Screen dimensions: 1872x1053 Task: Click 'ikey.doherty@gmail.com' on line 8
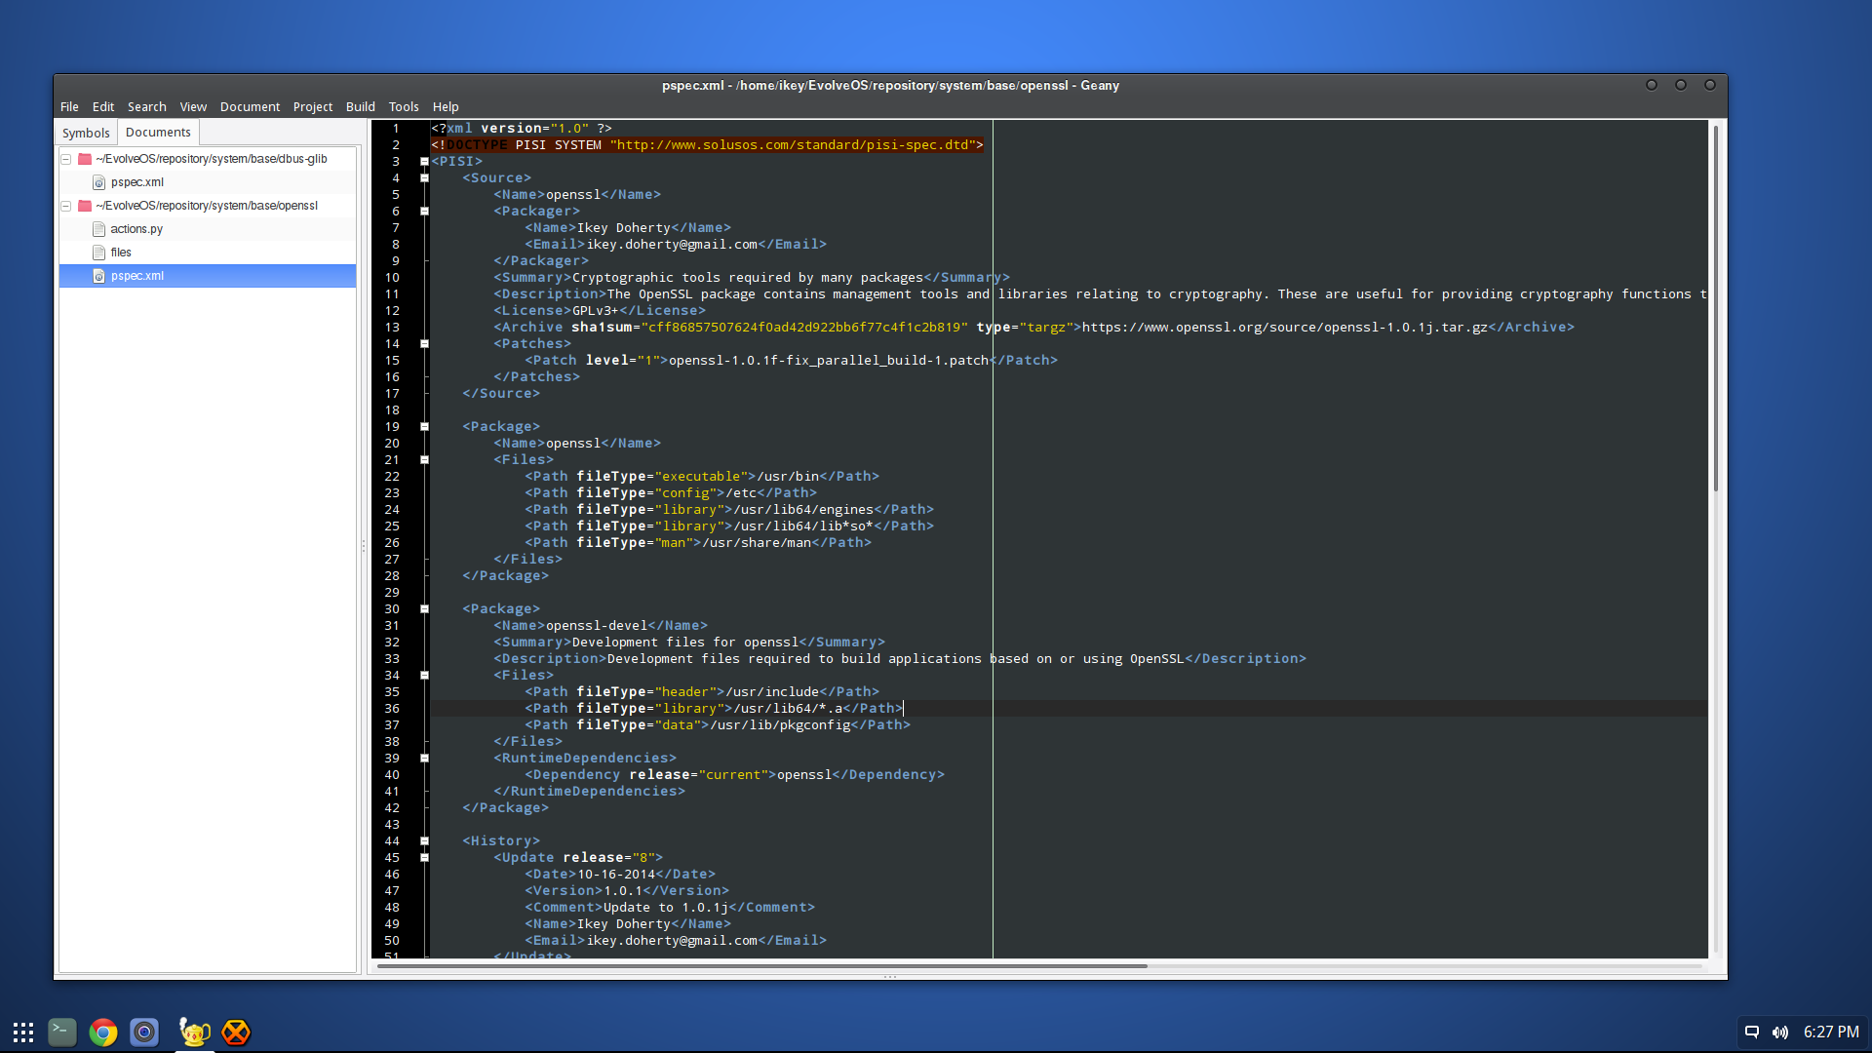click(672, 245)
